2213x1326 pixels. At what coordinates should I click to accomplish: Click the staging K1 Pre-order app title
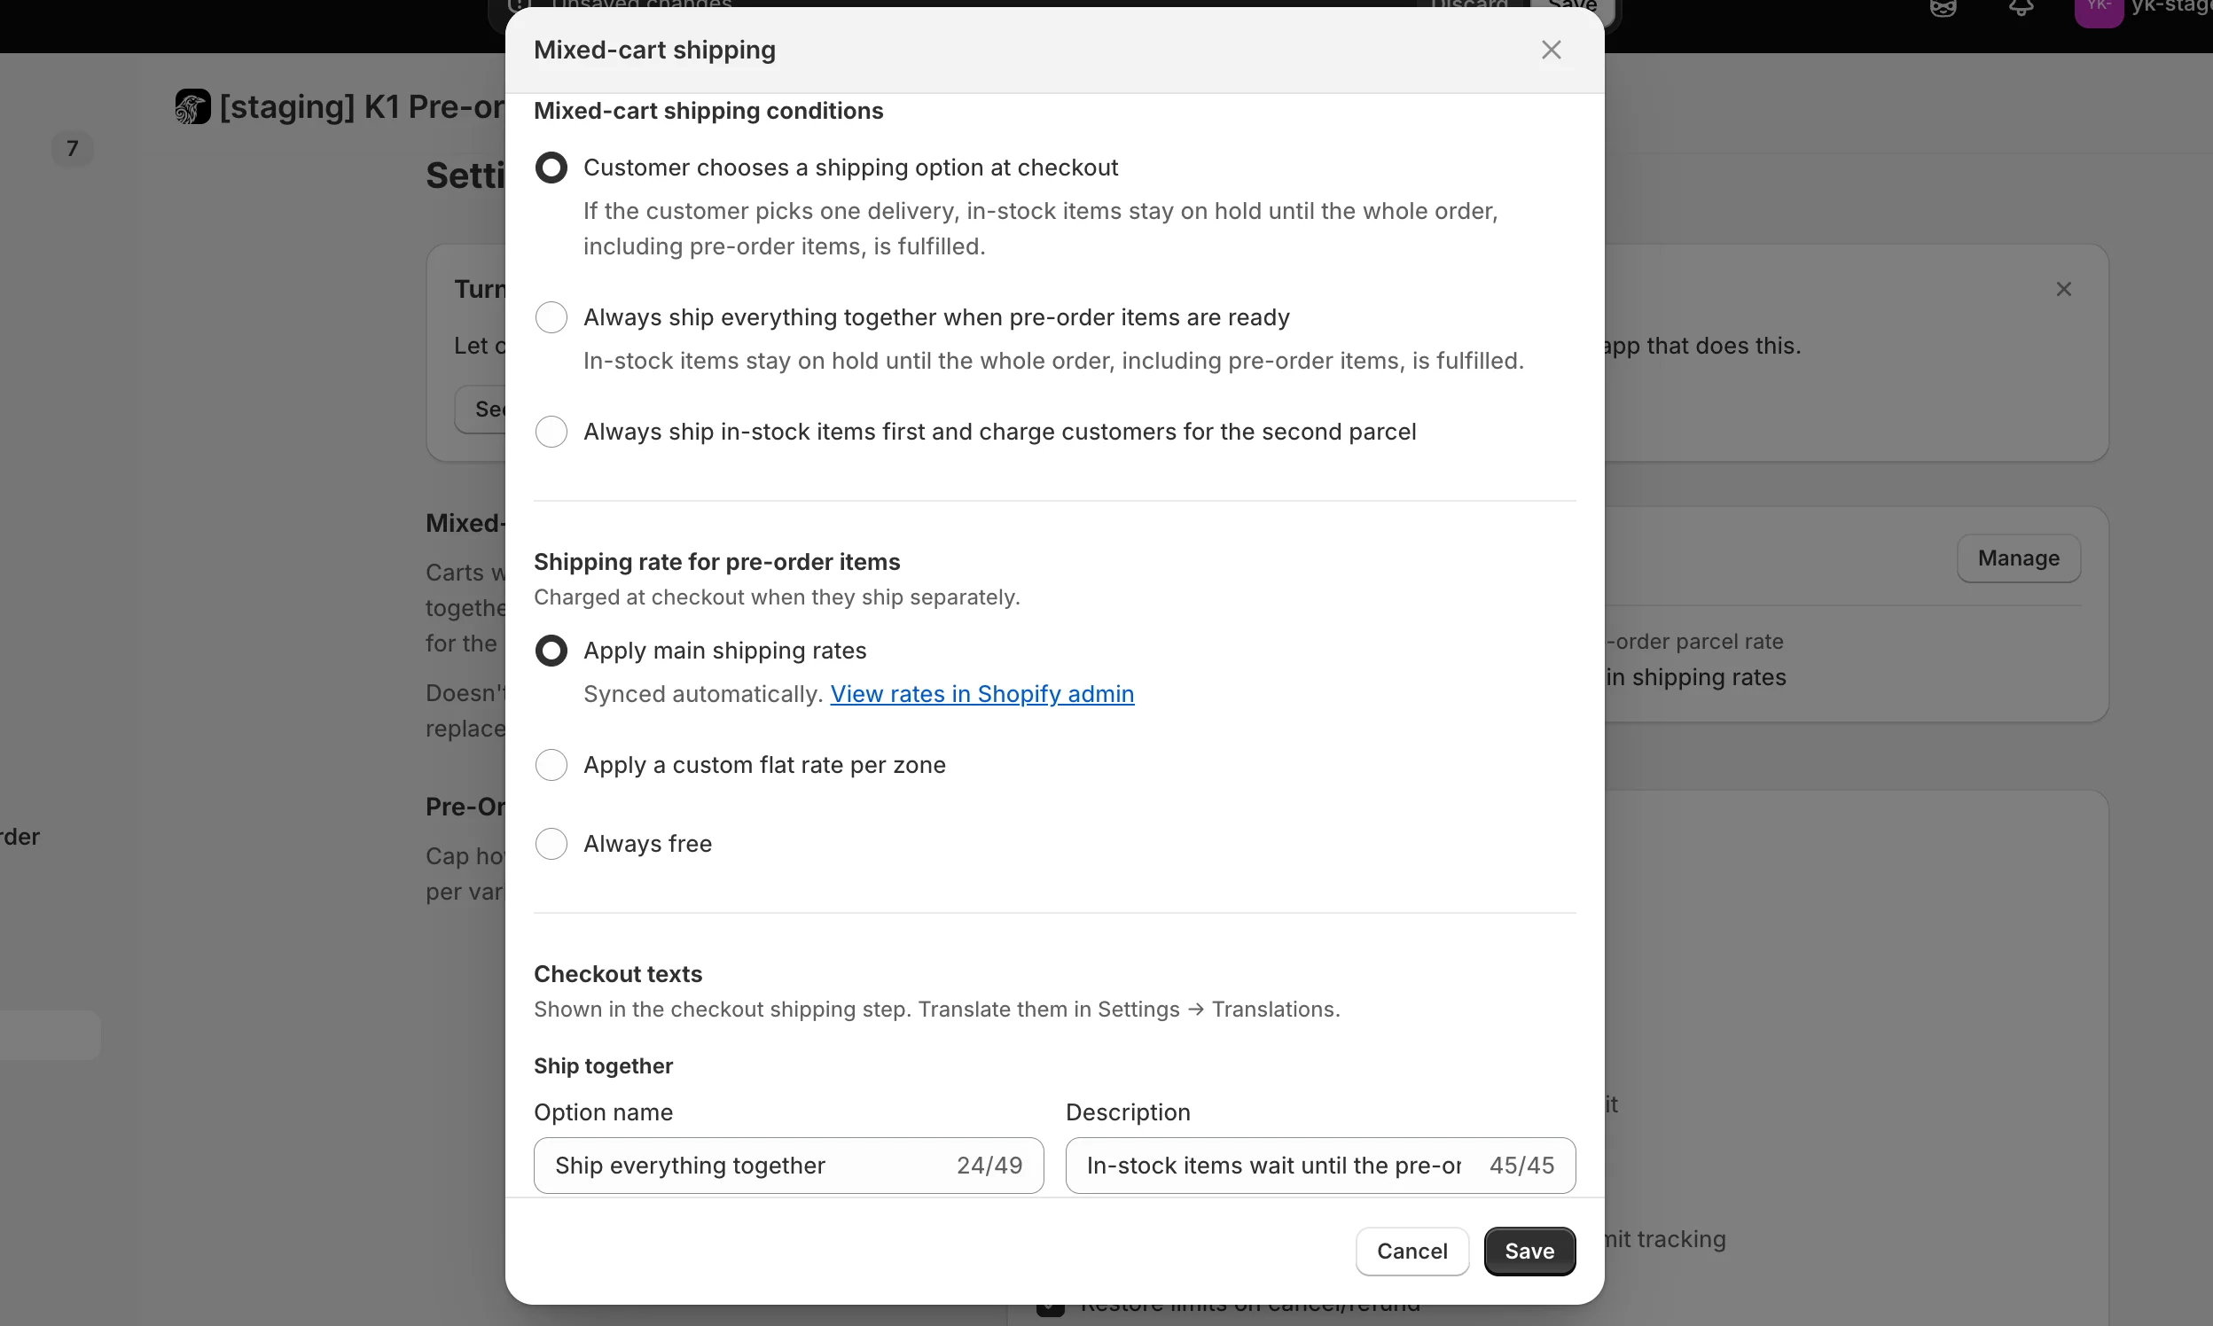[x=362, y=107]
